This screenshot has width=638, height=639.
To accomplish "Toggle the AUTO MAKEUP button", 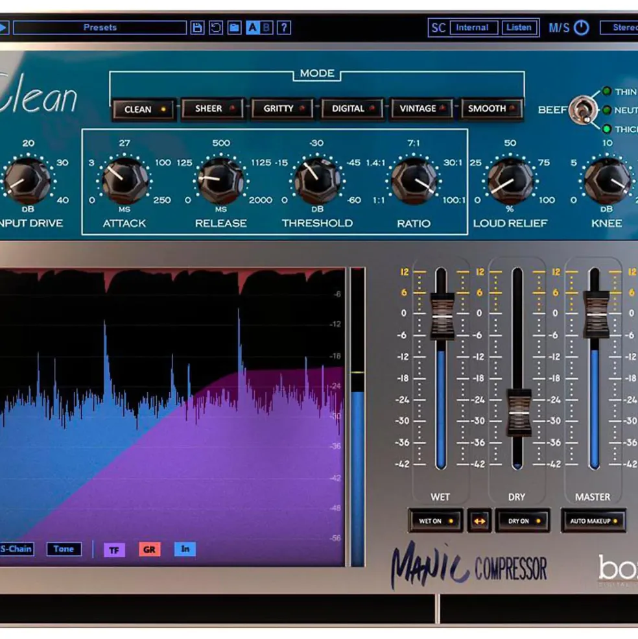I will tap(594, 521).
